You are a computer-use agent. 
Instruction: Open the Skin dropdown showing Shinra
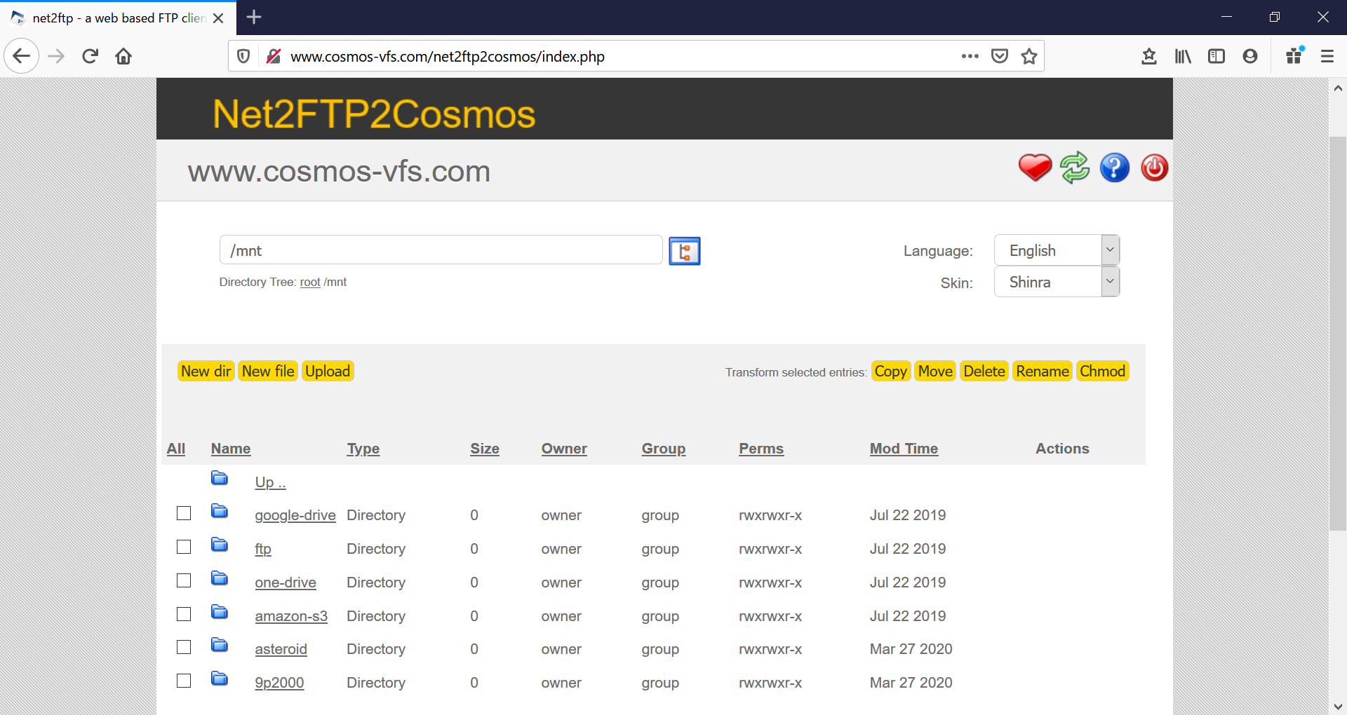1057,282
